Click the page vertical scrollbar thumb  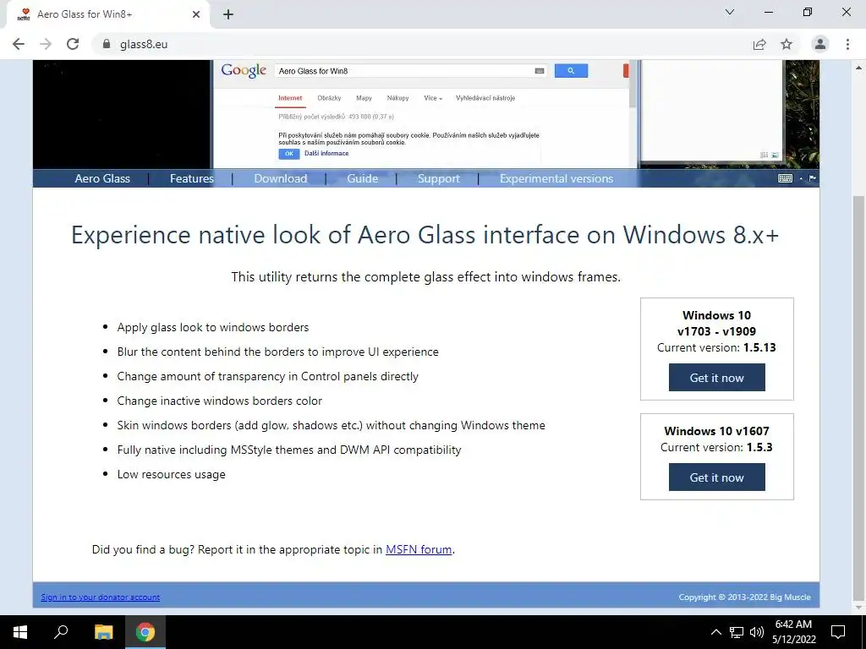858,397
